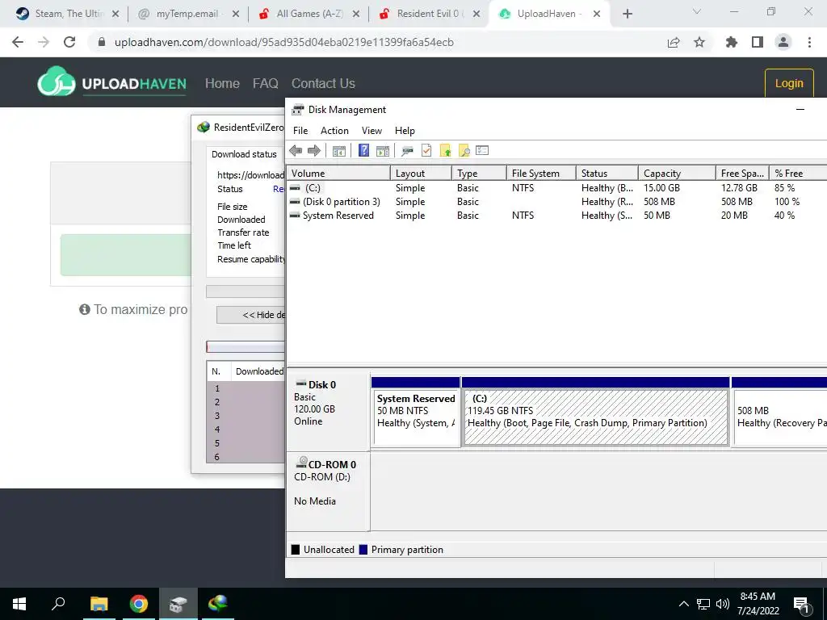Click the Connect/rescan disk toolbar icon
The width and height of the screenshot is (827, 620).
tap(407, 151)
